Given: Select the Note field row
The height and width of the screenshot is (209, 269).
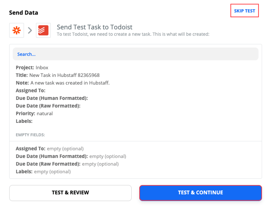Looking at the screenshot, I should (x=63, y=83).
